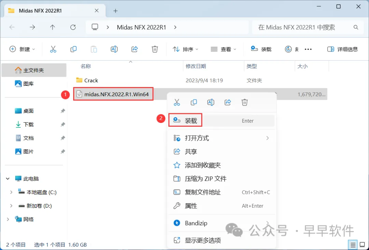
Task: Click the Share icon in context menu
Action: 228,102
